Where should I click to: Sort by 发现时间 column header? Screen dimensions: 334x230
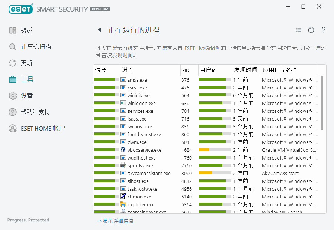(245, 70)
